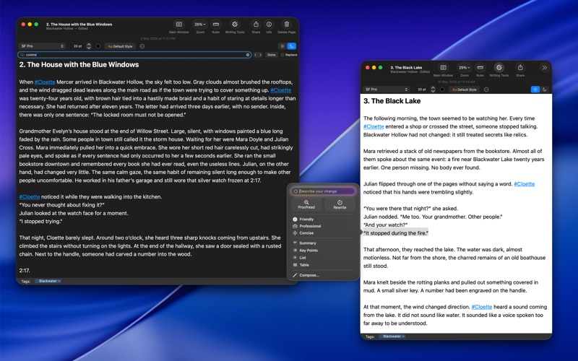Click '"I stopped trying."' line
This screenshot has height=361, width=578.
41,222
